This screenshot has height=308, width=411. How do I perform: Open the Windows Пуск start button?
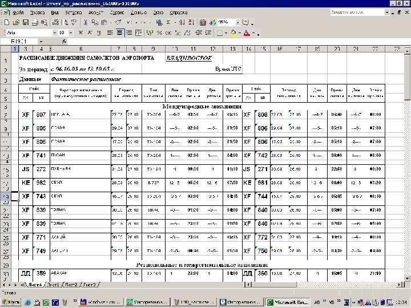pyautogui.click(x=11, y=302)
